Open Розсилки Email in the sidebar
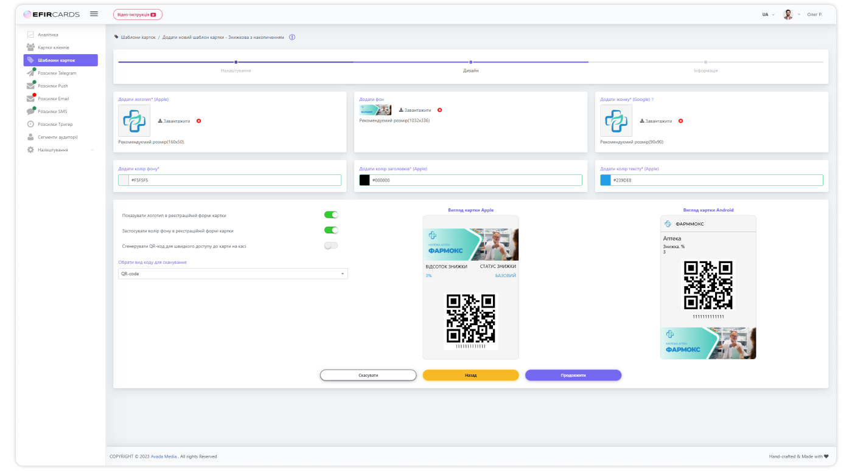This screenshot has height=471, width=852. [54, 98]
